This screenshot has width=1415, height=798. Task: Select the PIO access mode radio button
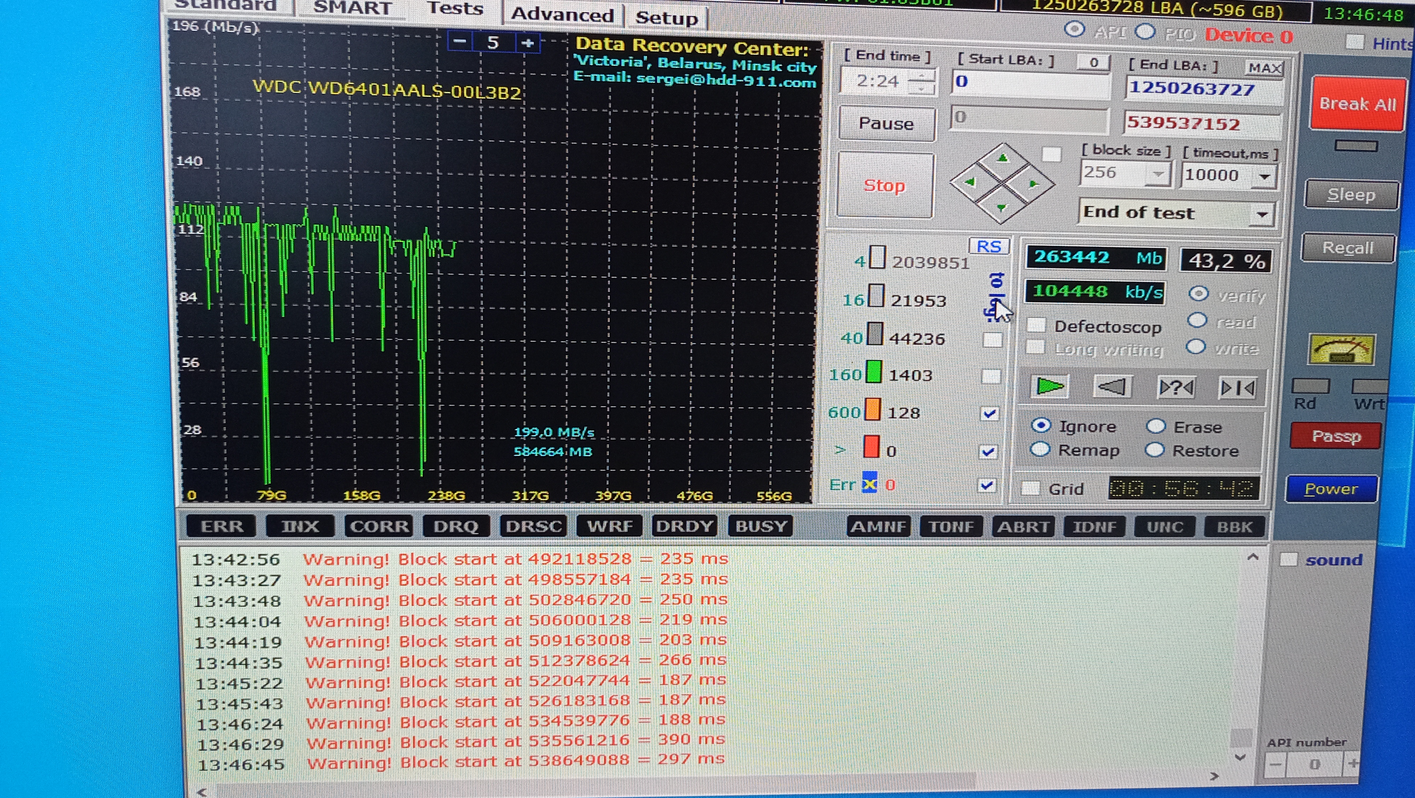point(1145,31)
